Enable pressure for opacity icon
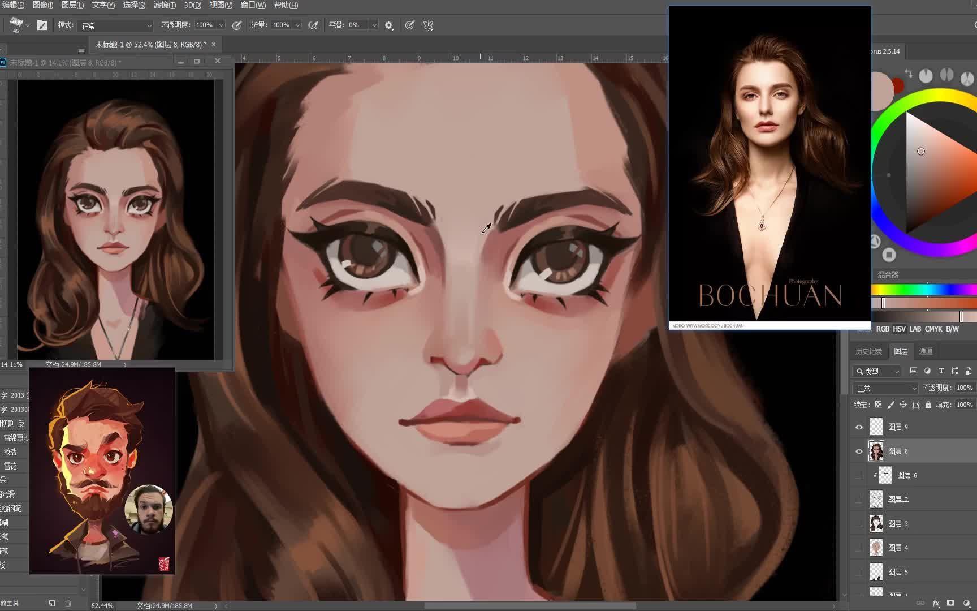Image resolution: width=977 pixels, height=611 pixels. point(237,25)
